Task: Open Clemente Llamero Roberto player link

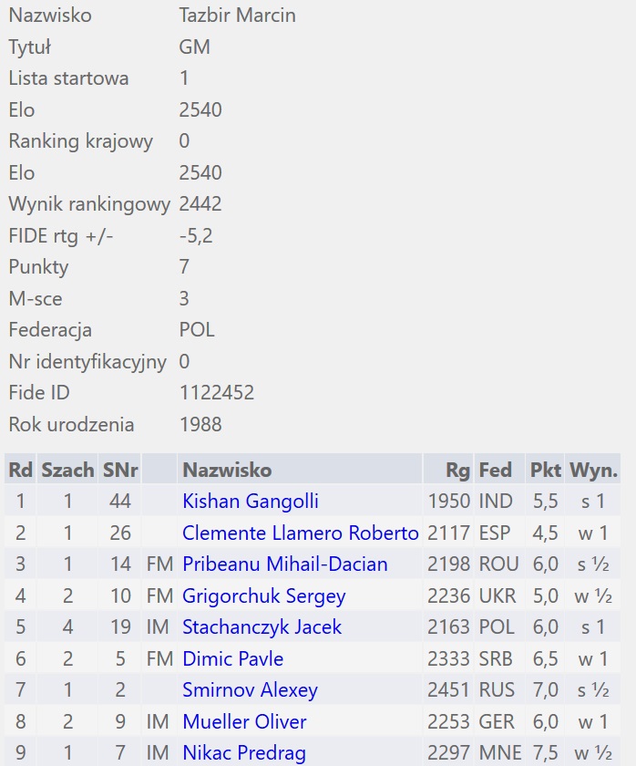Action: [300, 533]
